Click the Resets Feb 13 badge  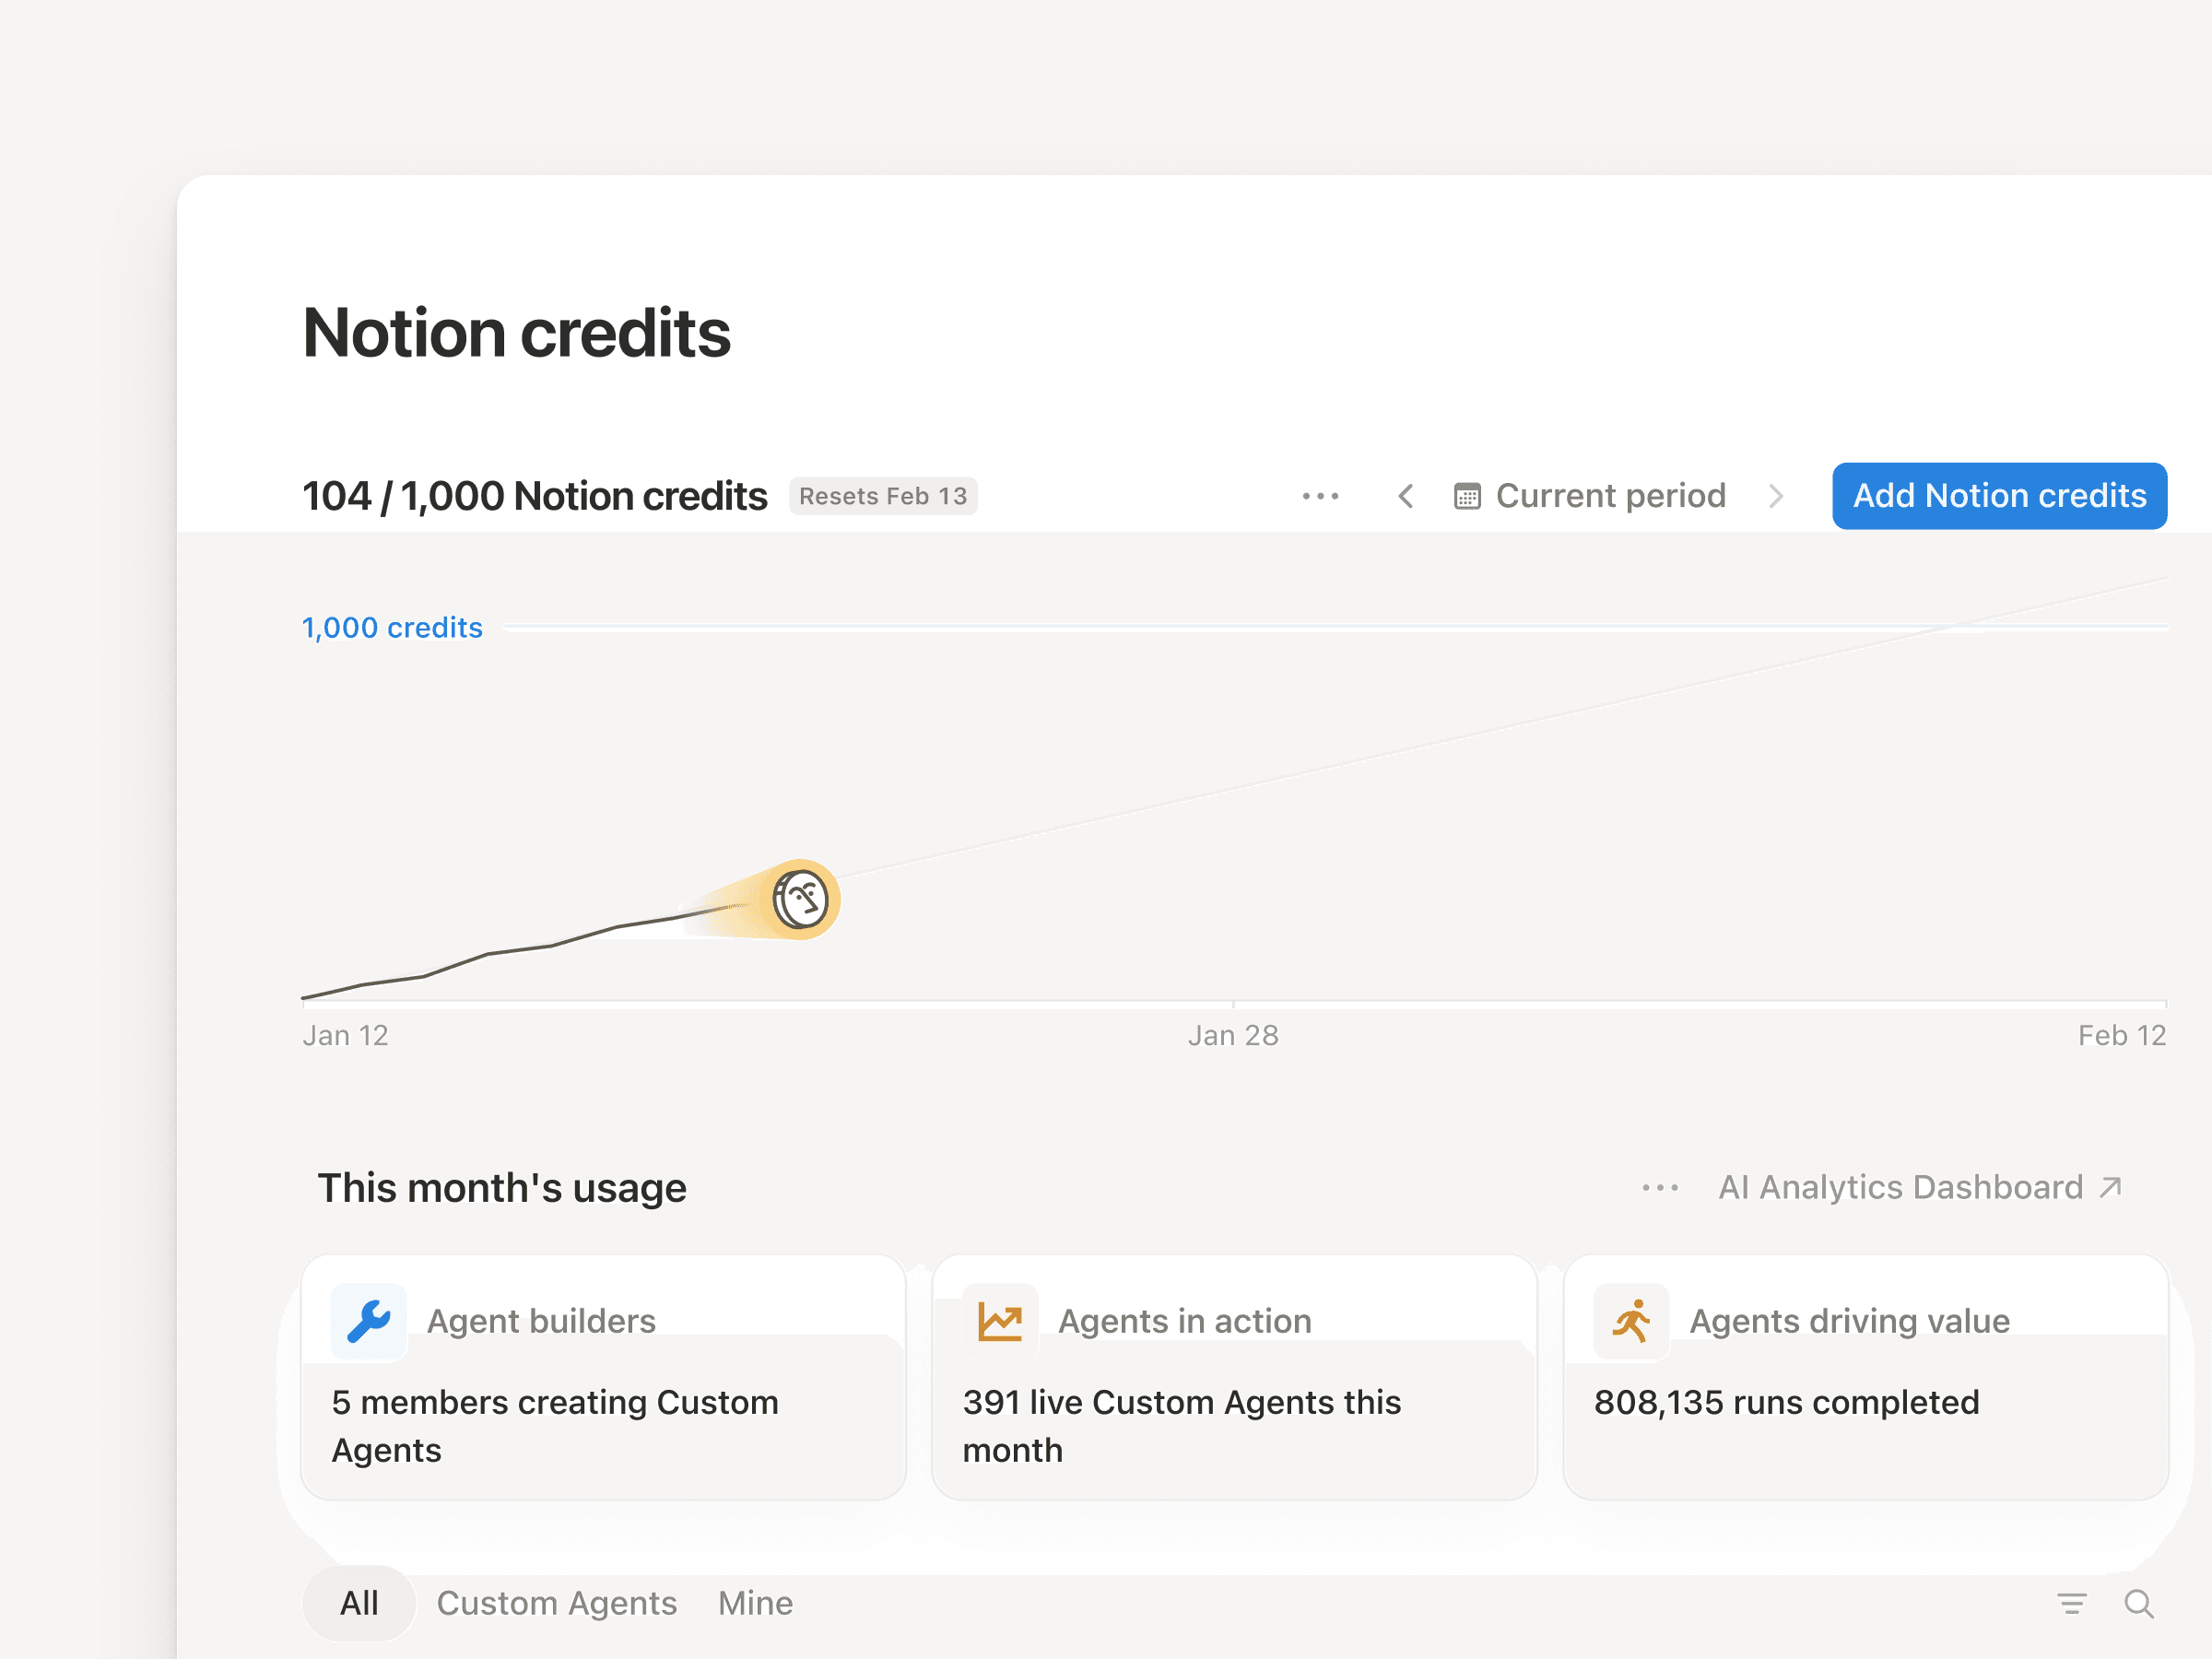883,495
